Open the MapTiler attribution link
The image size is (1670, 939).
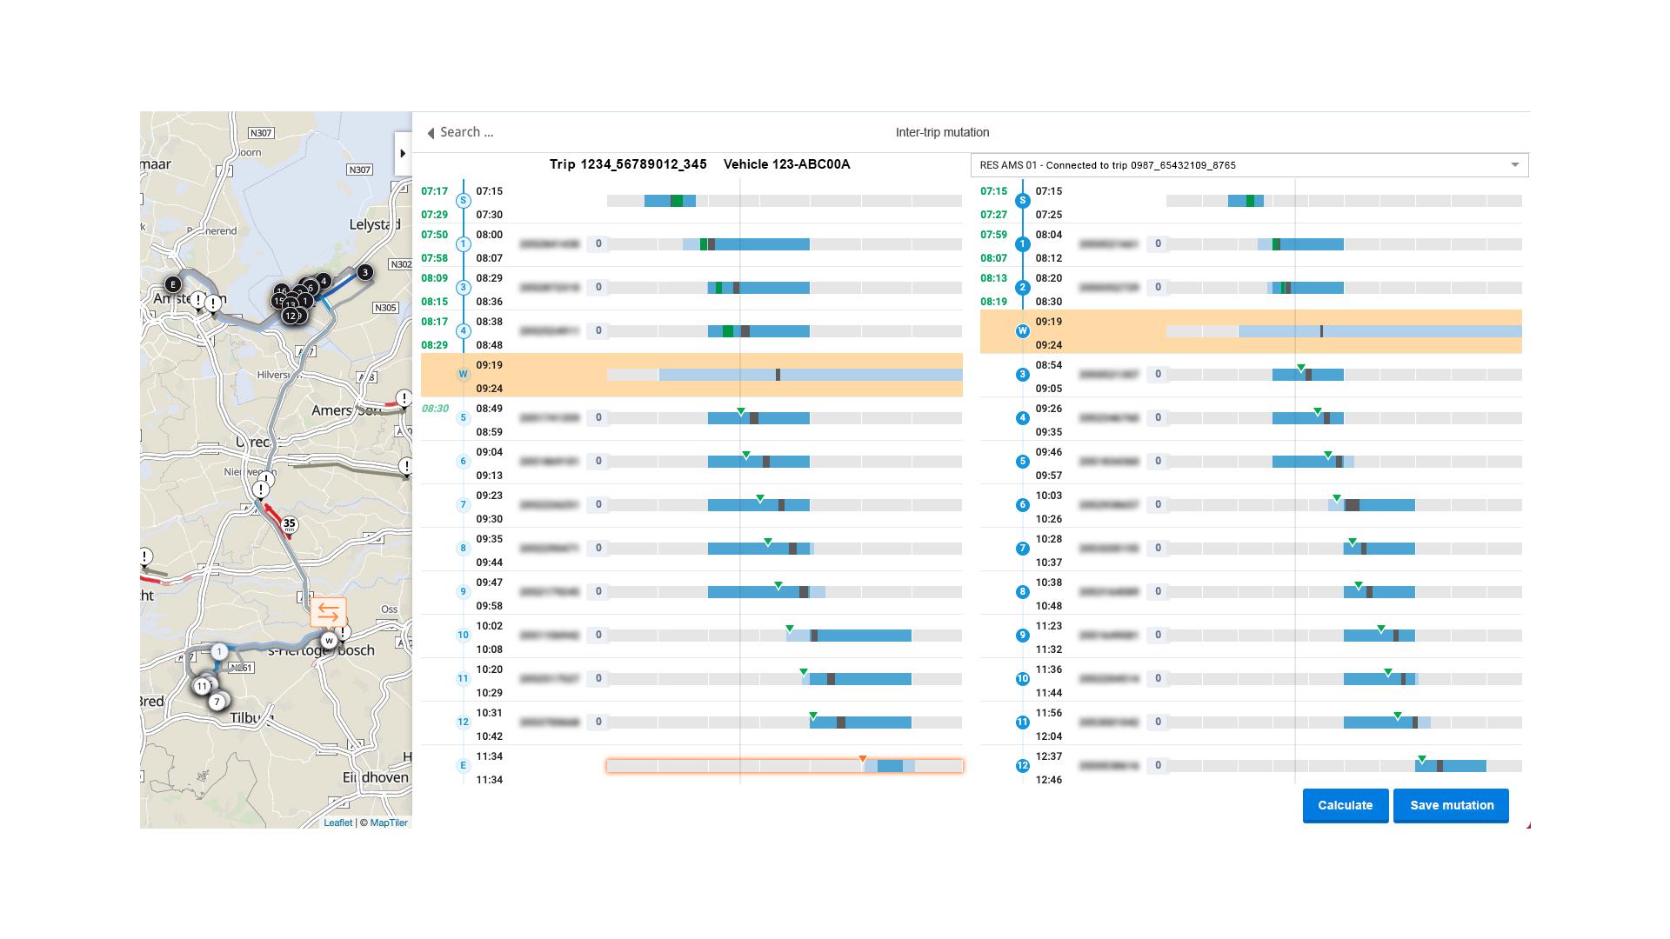pyautogui.click(x=388, y=822)
